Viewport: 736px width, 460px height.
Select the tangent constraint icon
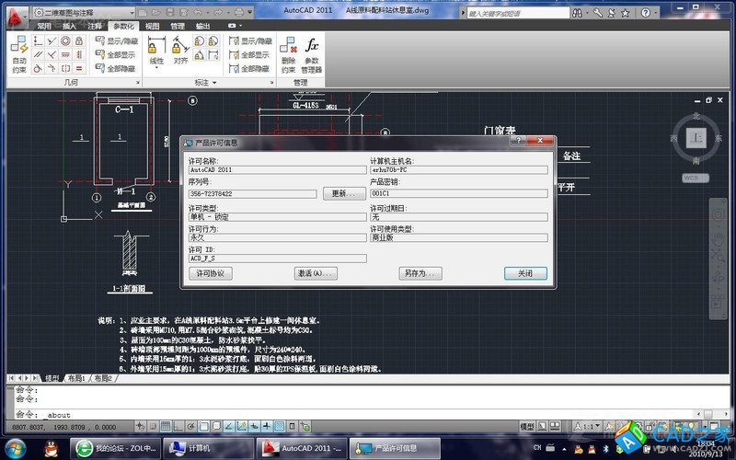click(38, 68)
